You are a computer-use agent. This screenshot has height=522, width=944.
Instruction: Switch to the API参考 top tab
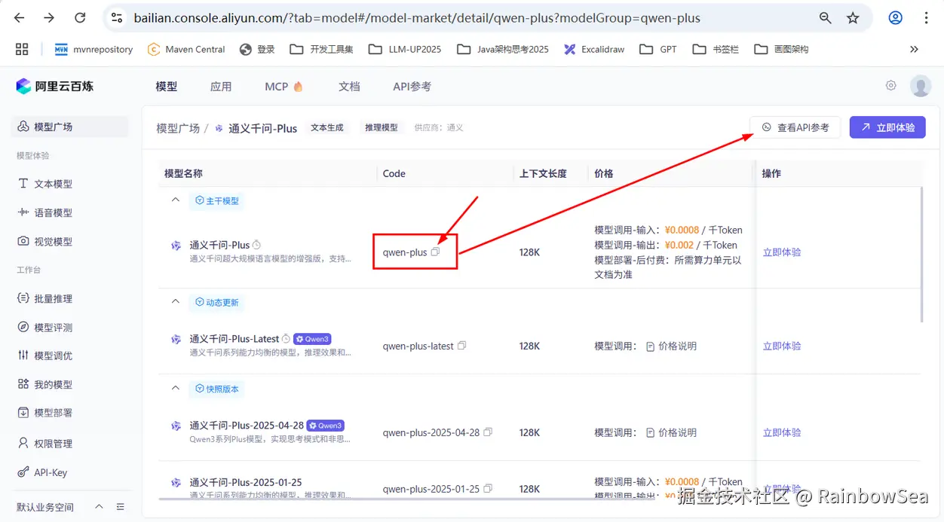tap(412, 87)
